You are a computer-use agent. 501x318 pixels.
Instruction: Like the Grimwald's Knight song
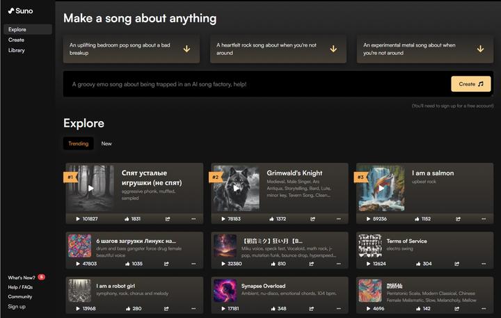(x=273, y=218)
